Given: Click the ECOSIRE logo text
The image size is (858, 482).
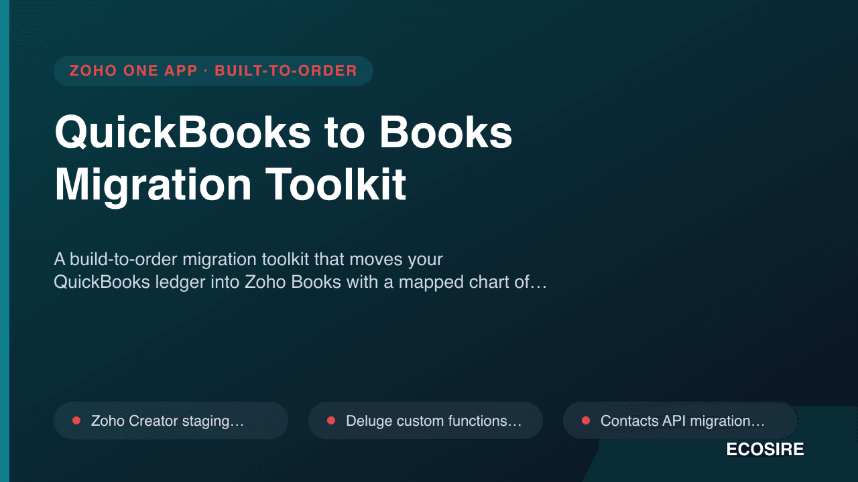Looking at the screenshot, I should pyautogui.click(x=765, y=450).
